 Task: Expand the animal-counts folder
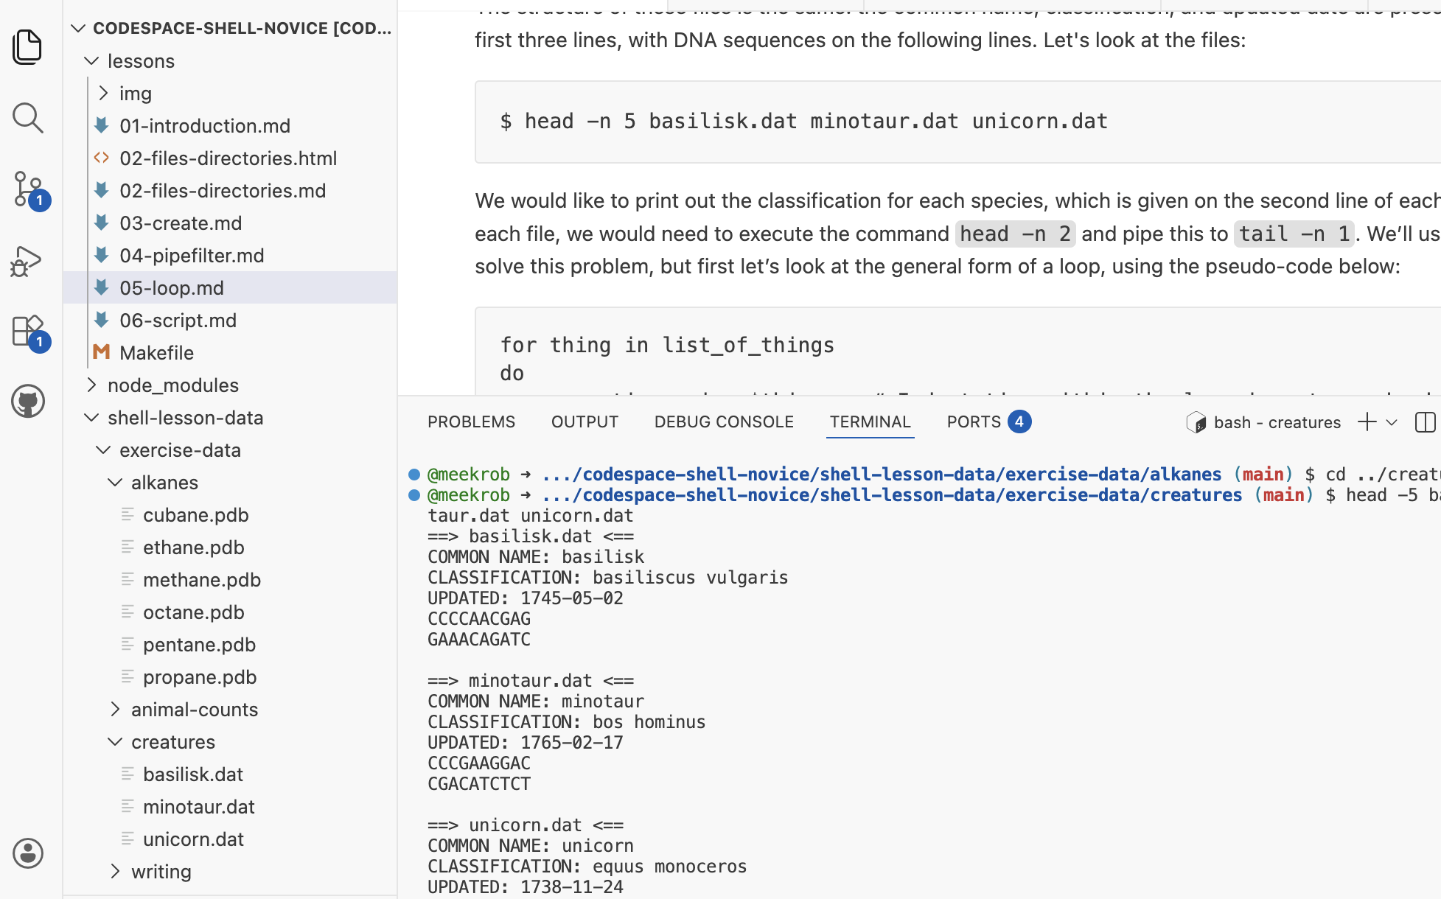(x=116, y=710)
